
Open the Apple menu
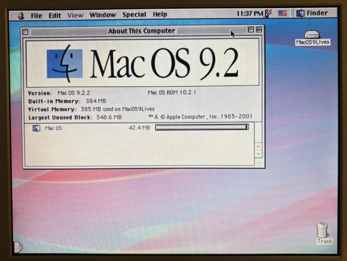coord(21,15)
